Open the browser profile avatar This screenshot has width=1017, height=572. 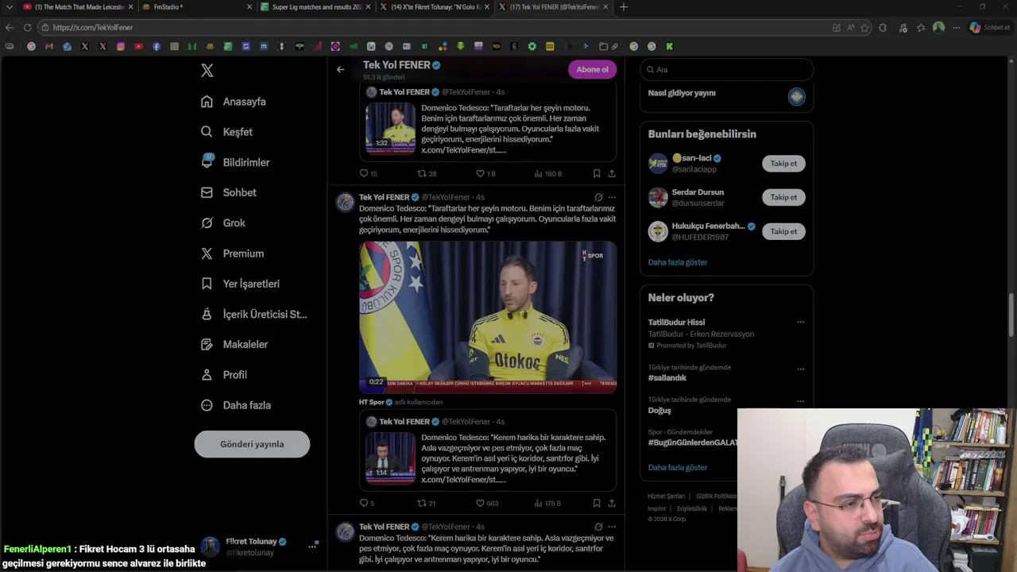click(938, 27)
